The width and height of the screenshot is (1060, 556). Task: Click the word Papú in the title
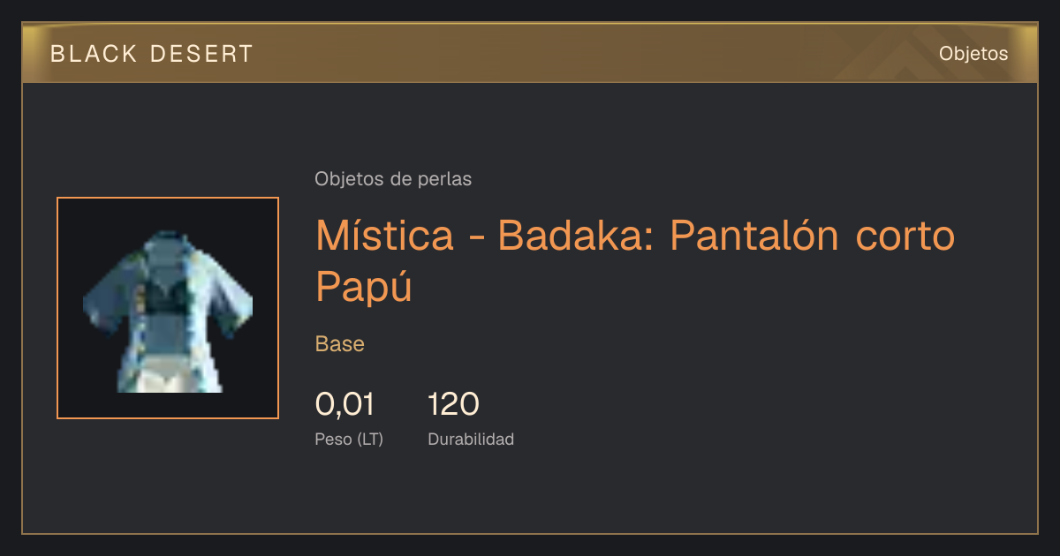point(364,286)
